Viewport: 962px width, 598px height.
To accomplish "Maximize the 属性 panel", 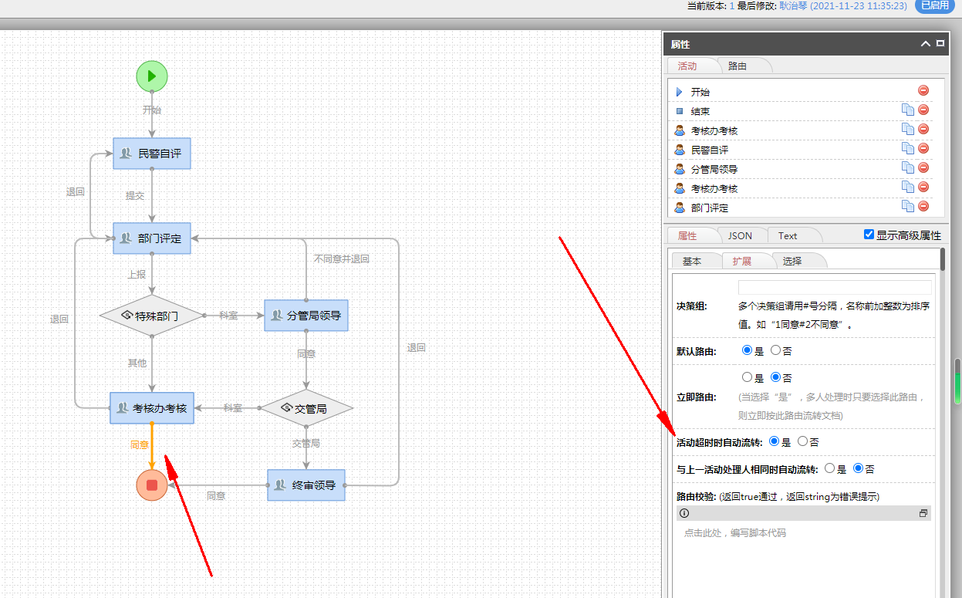I will (940, 43).
